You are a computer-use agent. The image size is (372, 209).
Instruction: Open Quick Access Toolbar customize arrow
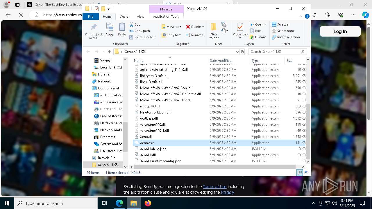point(108,9)
